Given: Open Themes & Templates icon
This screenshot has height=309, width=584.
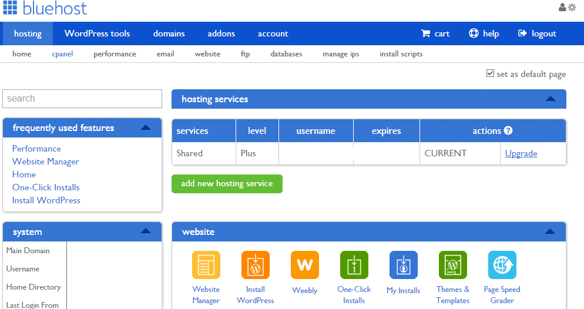Looking at the screenshot, I should (453, 265).
